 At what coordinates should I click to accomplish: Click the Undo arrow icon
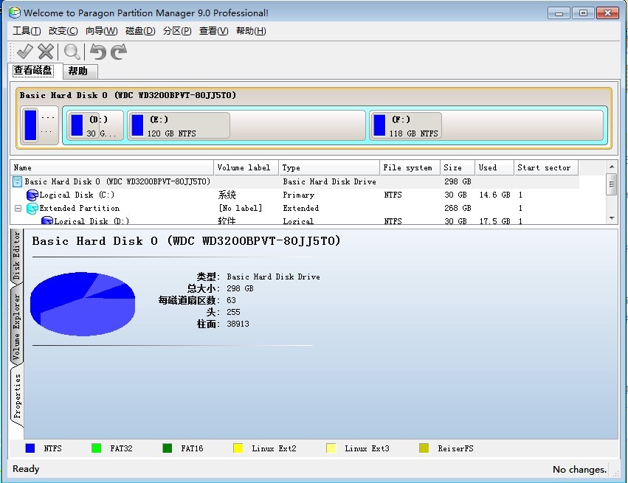click(x=97, y=52)
